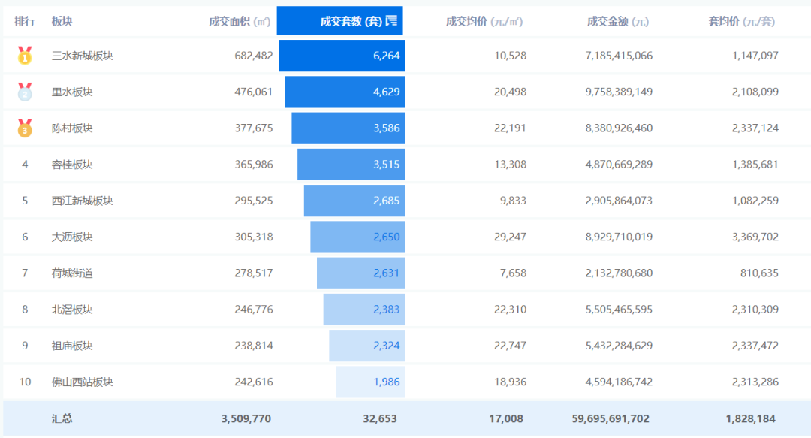Click the average price 9,833

pos(513,201)
